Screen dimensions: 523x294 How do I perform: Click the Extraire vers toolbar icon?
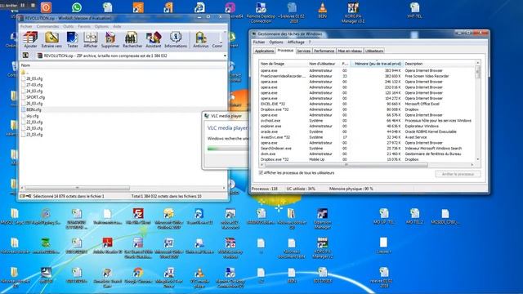click(51, 40)
